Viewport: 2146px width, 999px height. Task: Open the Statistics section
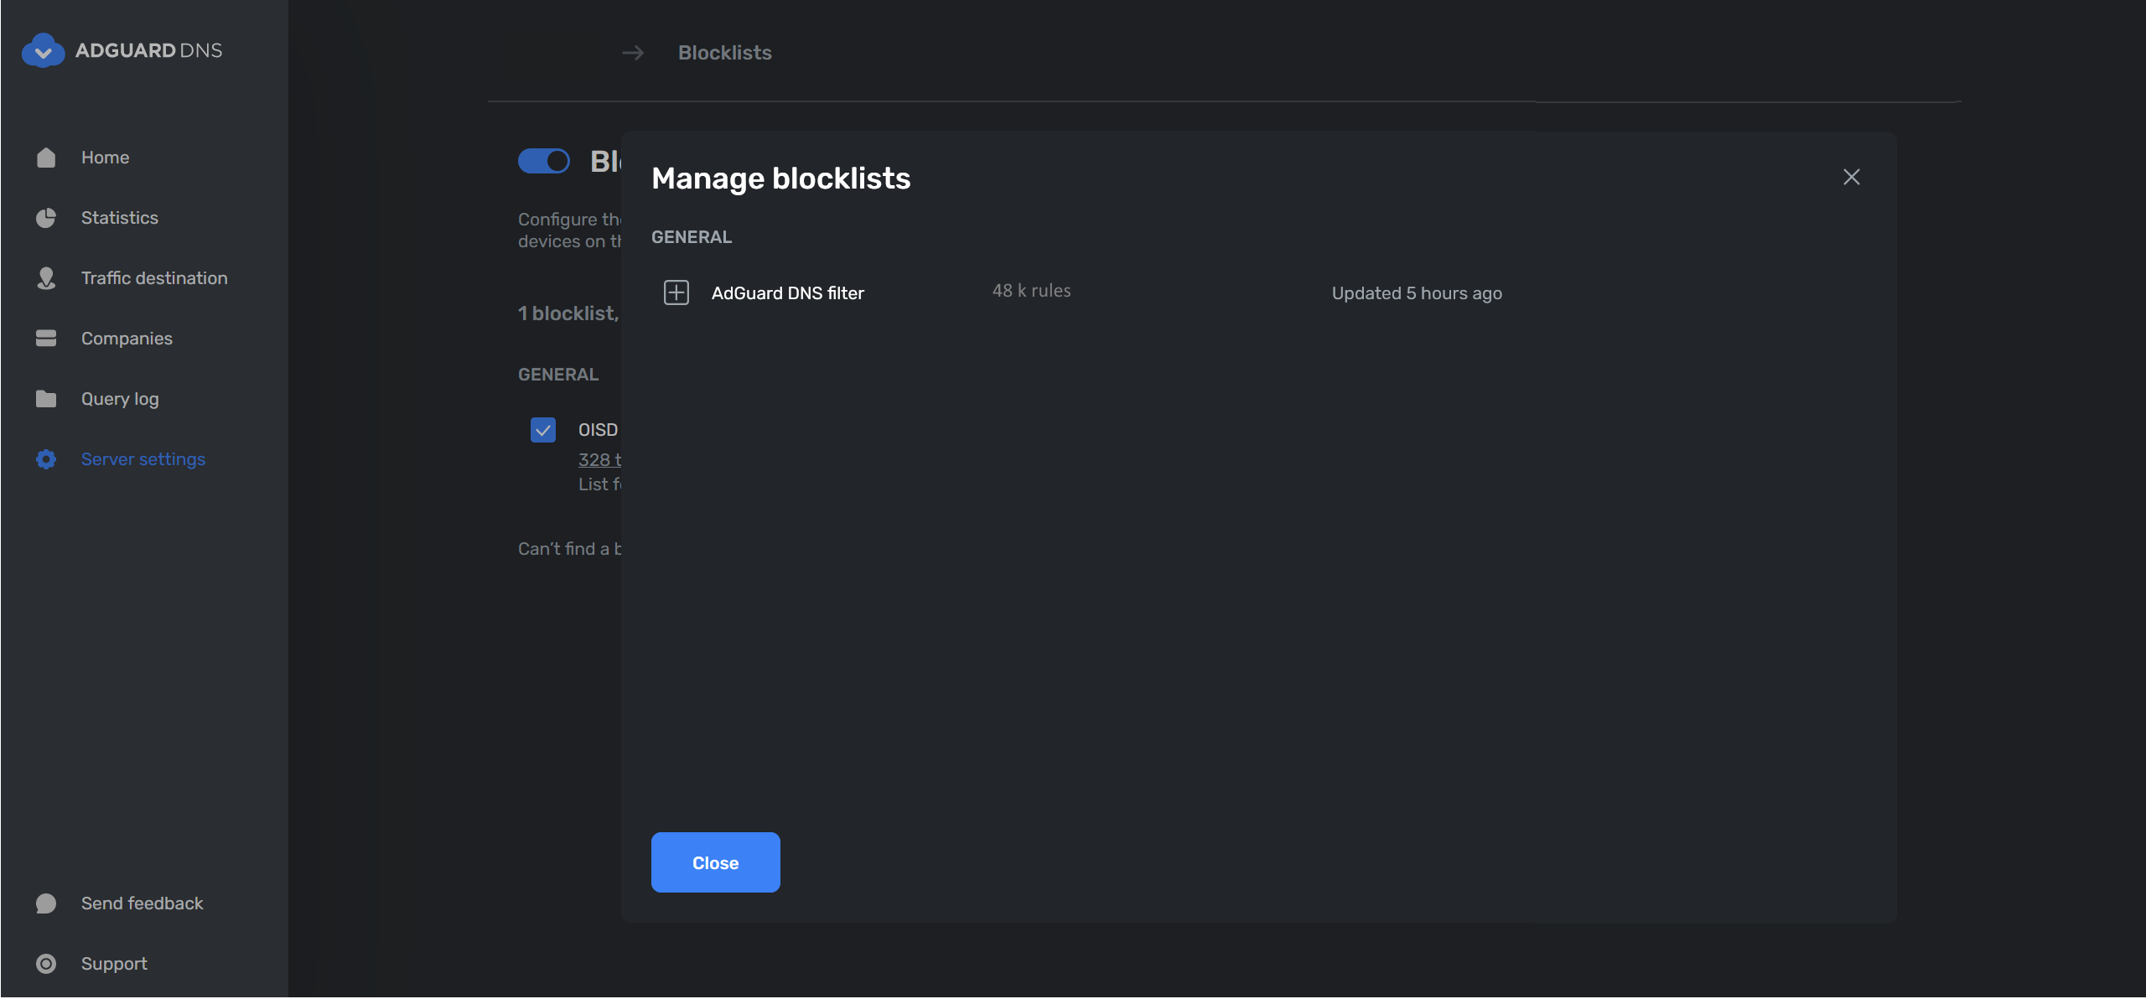(x=120, y=217)
